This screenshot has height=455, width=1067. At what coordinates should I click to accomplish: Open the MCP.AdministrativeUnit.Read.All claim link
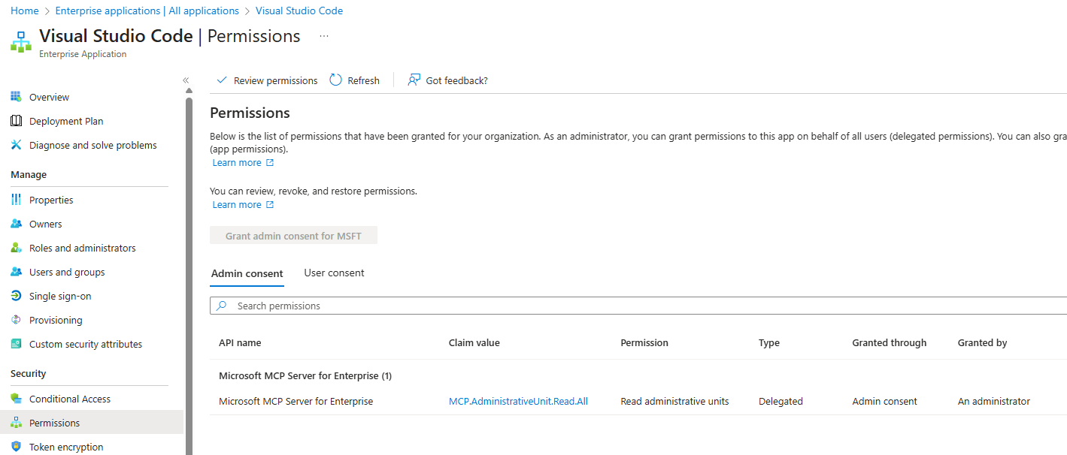[x=518, y=402]
